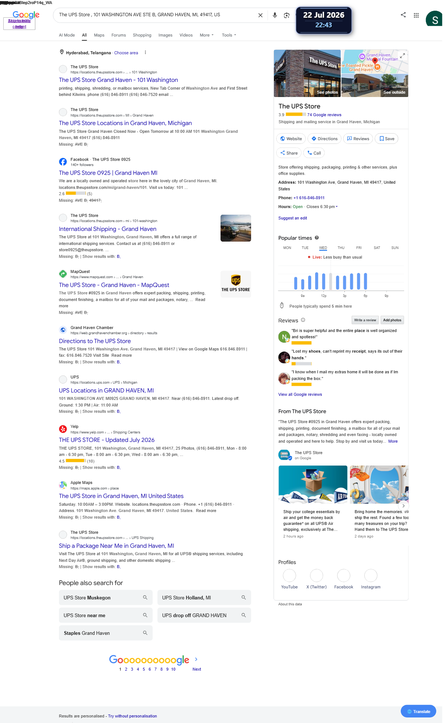The height and width of the screenshot is (723, 448).
Task: Click the Google logo
Action: point(26,14)
